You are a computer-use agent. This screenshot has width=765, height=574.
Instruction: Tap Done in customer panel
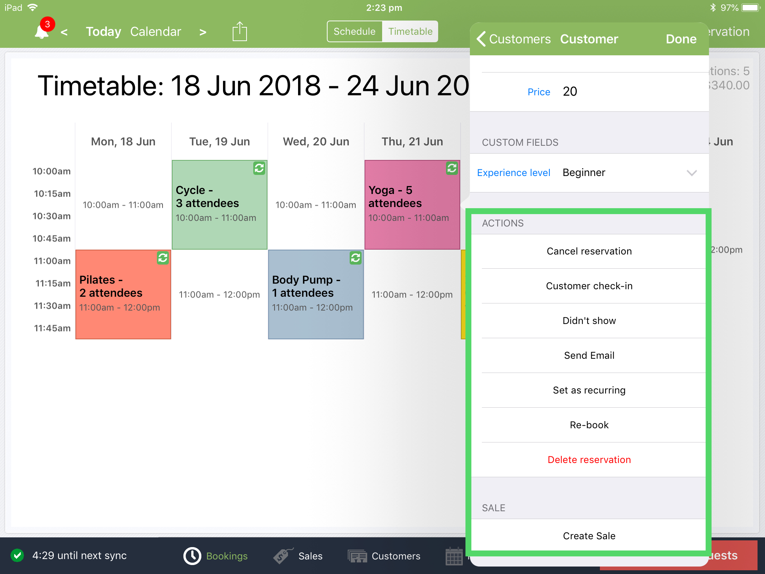[681, 39]
